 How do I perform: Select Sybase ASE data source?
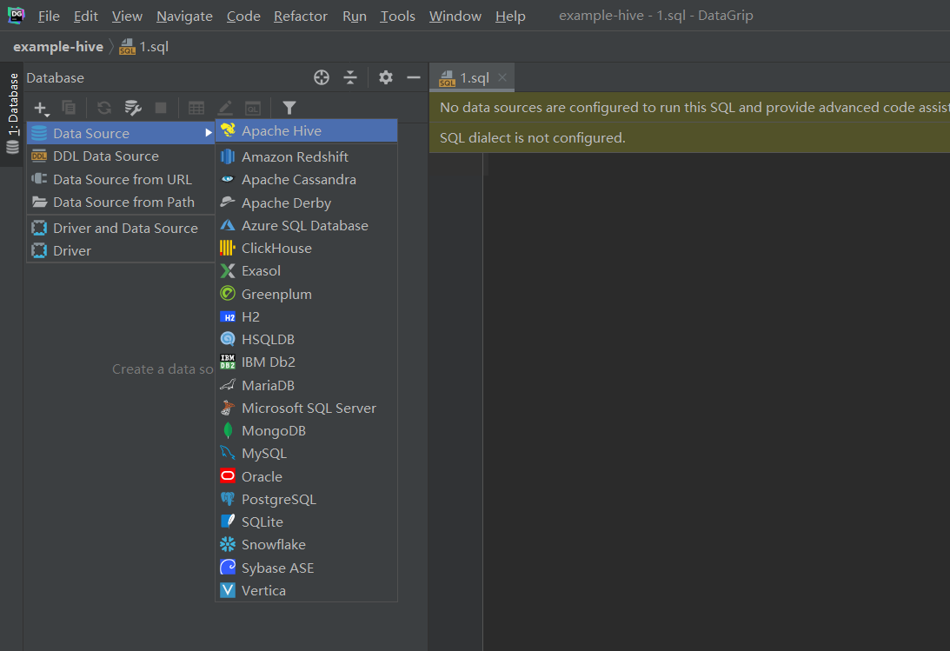pos(307,568)
